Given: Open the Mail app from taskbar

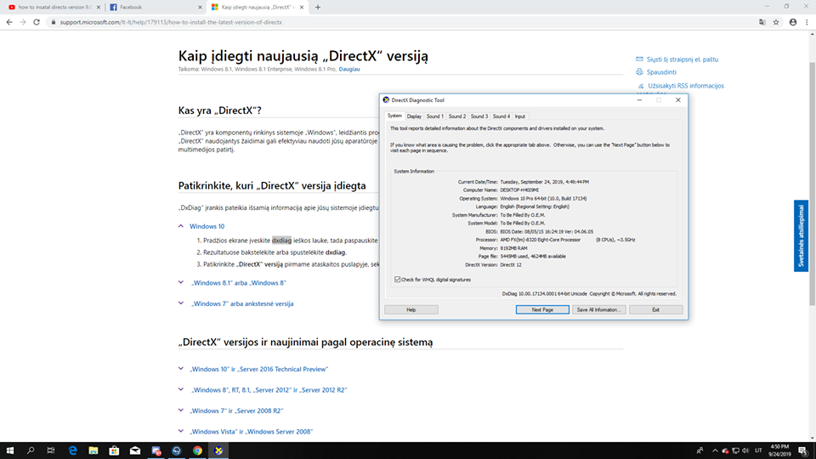Looking at the screenshot, I should [135, 450].
